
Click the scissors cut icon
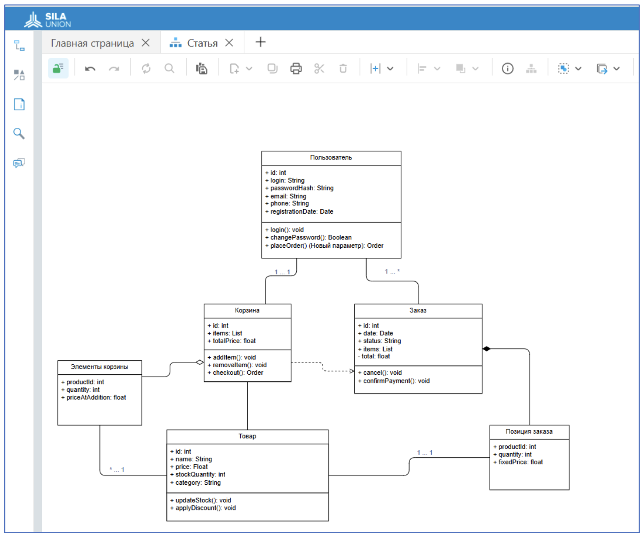(319, 68)
